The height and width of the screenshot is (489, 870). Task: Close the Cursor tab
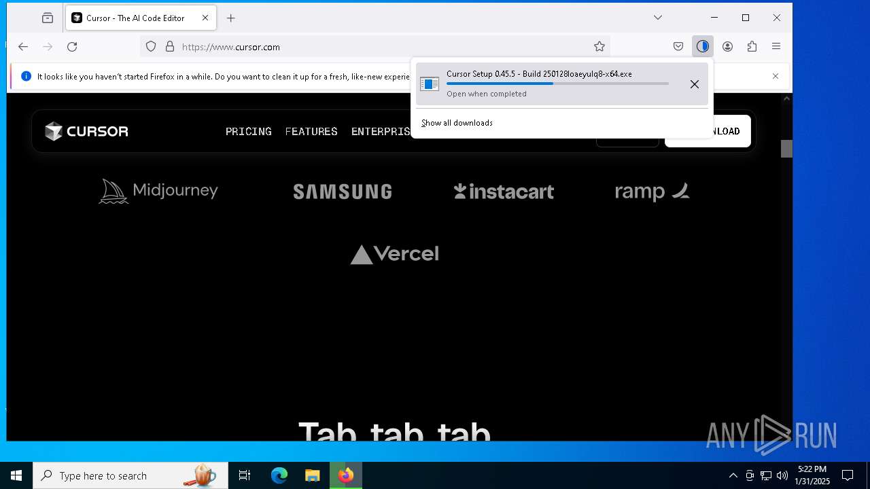point(205,18)
